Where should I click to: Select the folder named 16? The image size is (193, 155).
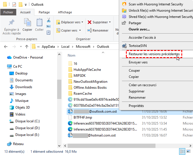pos(72,64)
